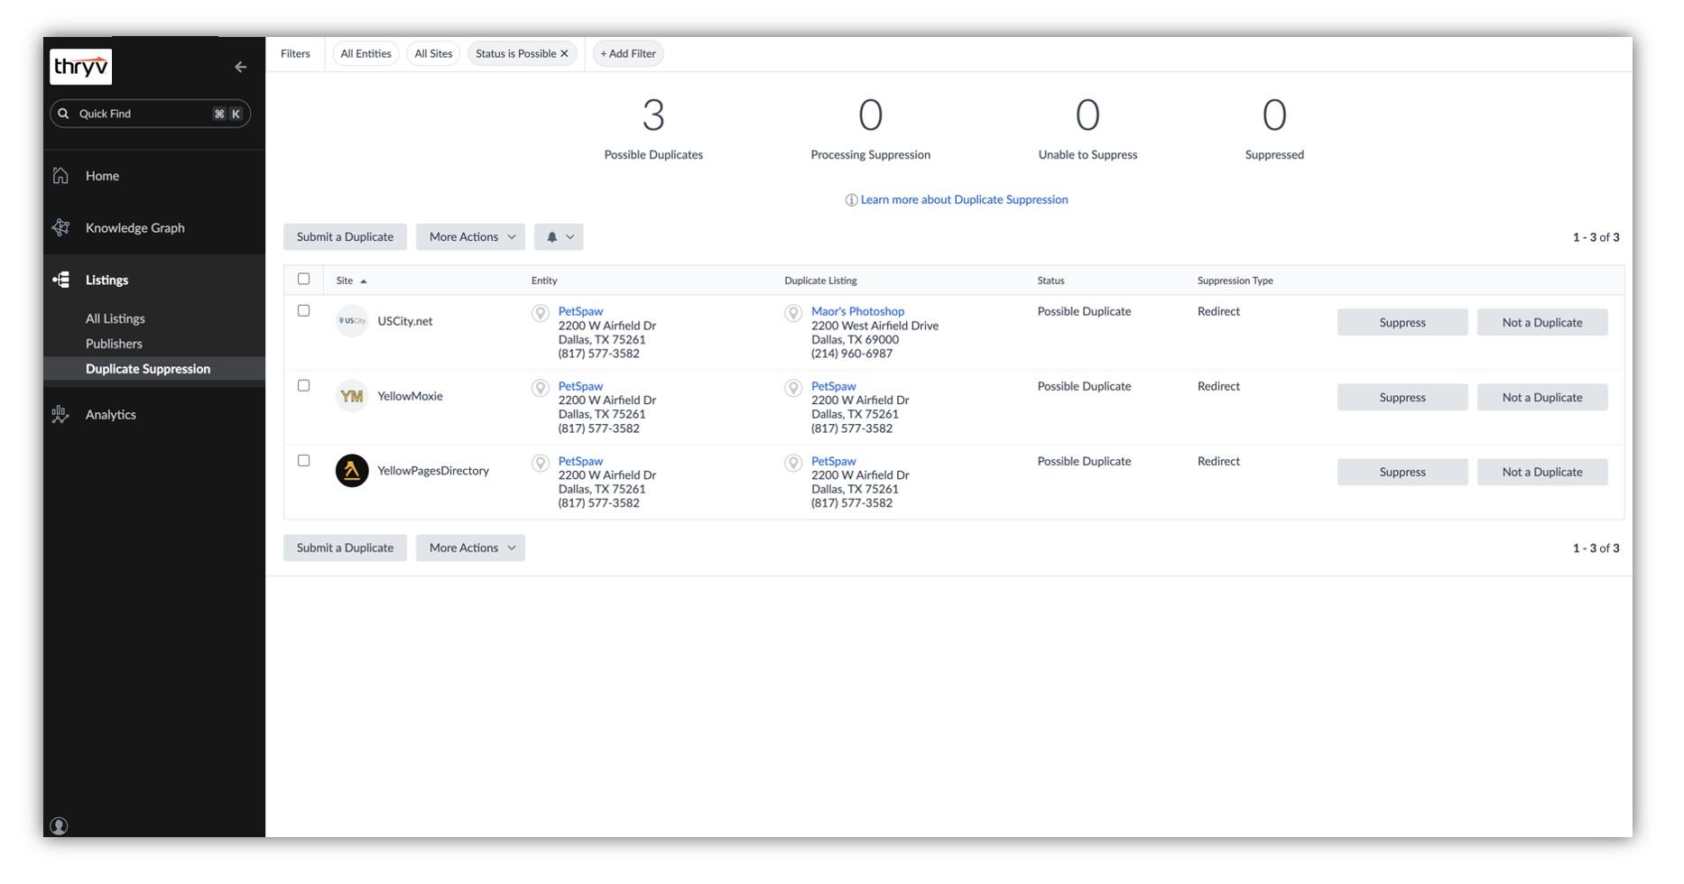Click the YellowMoxie YM logo
The width and height of the screenshot is (1684, 884).
coord(352,396)
